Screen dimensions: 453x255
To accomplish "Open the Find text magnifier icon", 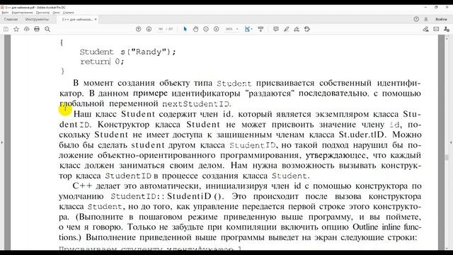I will point(47,29).
